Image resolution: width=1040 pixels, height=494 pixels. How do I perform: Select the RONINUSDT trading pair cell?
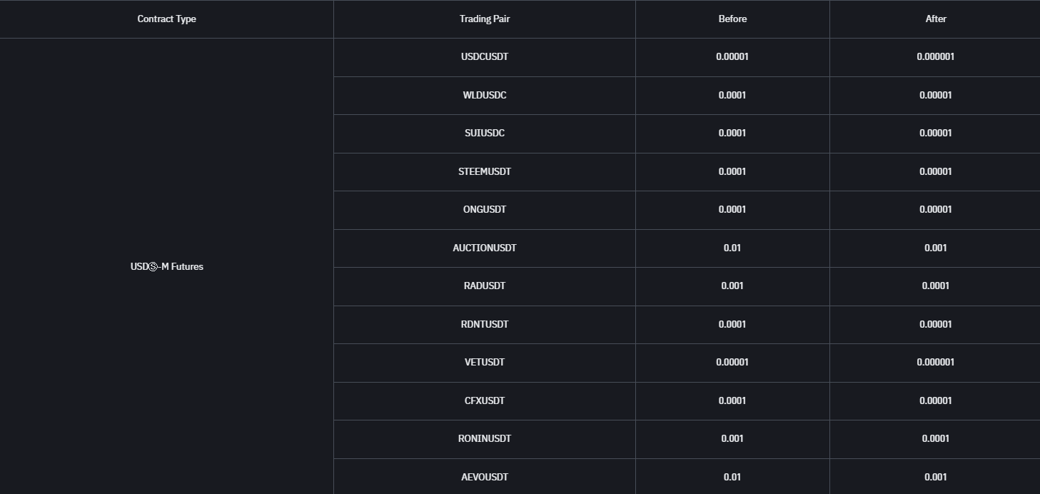pos(485,439)
